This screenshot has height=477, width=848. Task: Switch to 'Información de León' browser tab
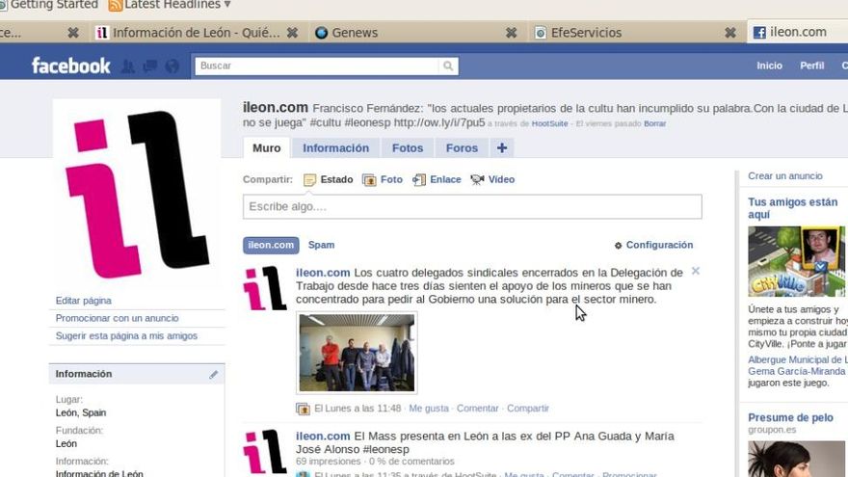[x=197, y=33]
